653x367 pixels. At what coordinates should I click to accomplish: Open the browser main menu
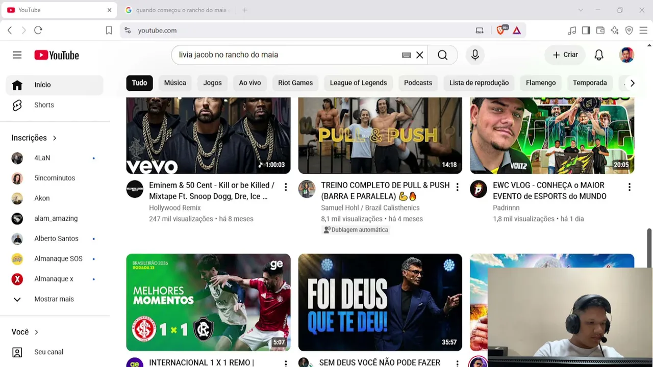pyautogui.click(x=643, y=31)
